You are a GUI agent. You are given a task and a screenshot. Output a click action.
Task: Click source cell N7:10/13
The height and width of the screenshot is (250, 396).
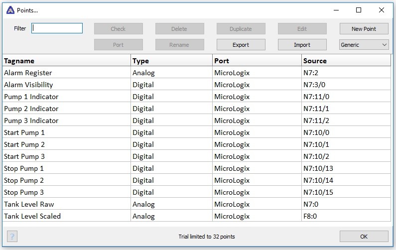pyautogui.click(x=346, y=168)
